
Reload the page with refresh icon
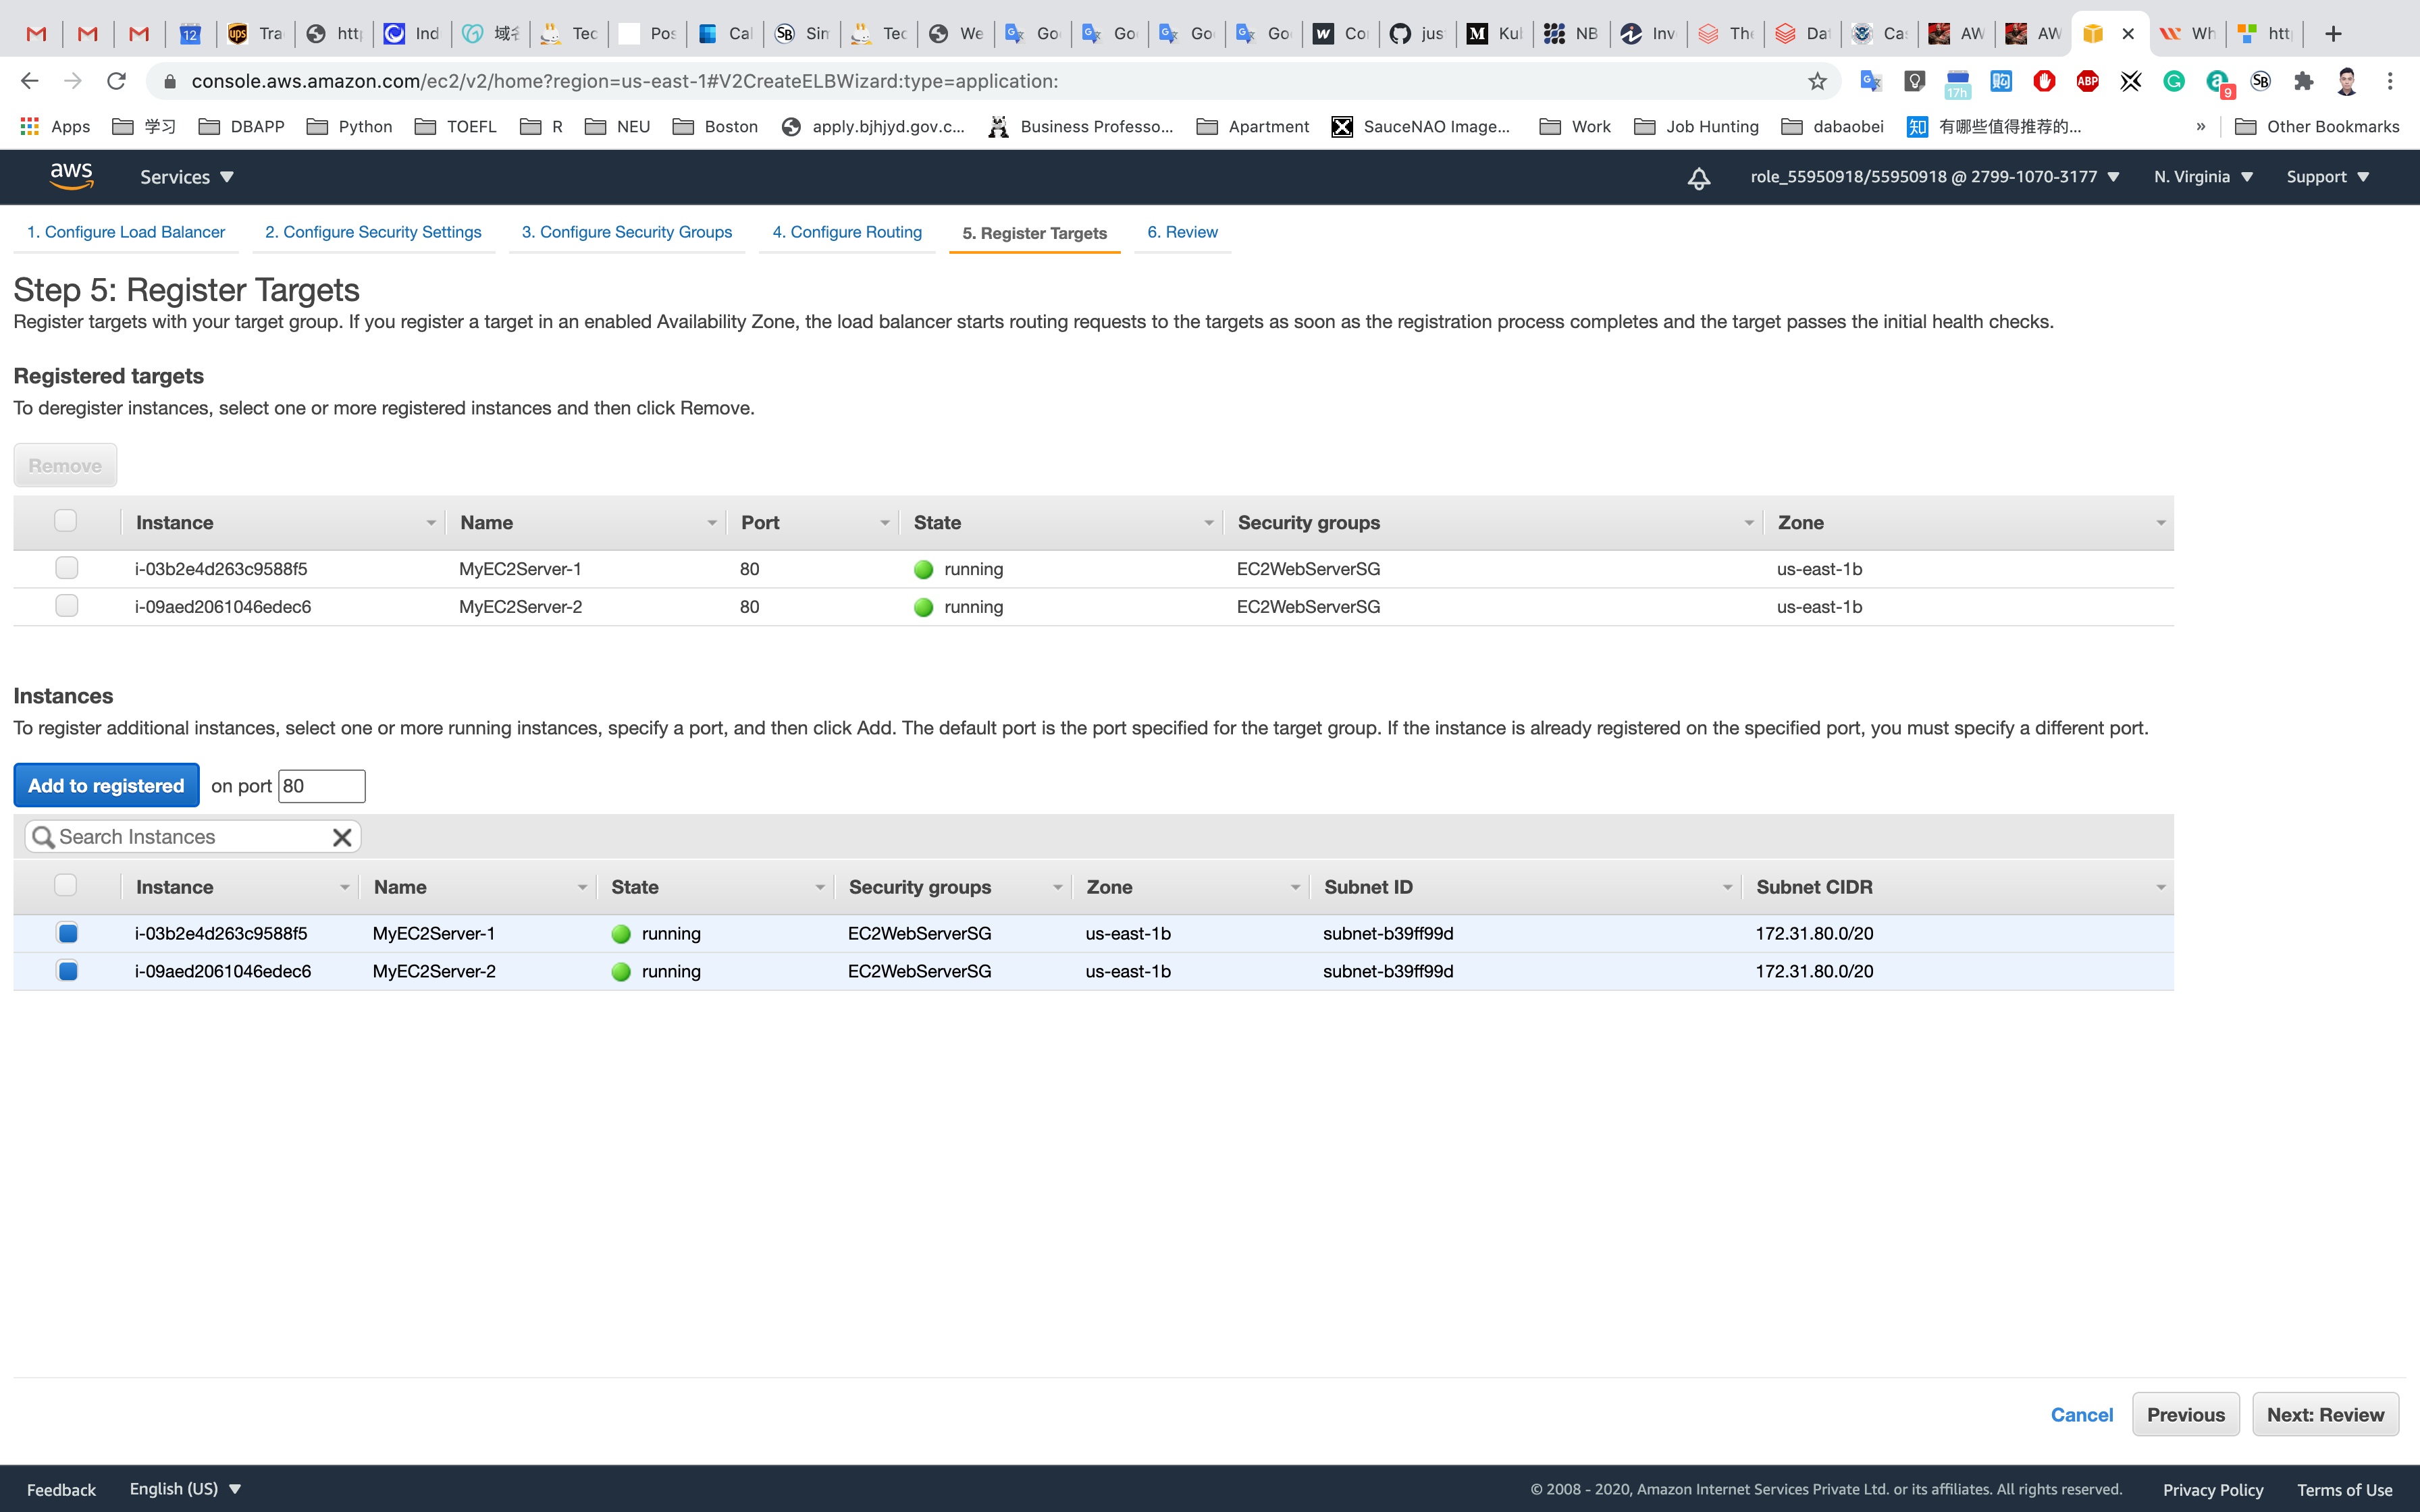pos(117,81)
